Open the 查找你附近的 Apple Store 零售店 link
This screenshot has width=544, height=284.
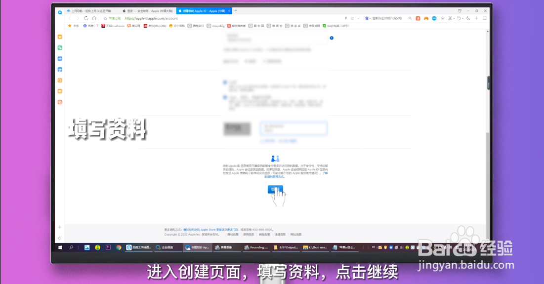click(205, 230)
